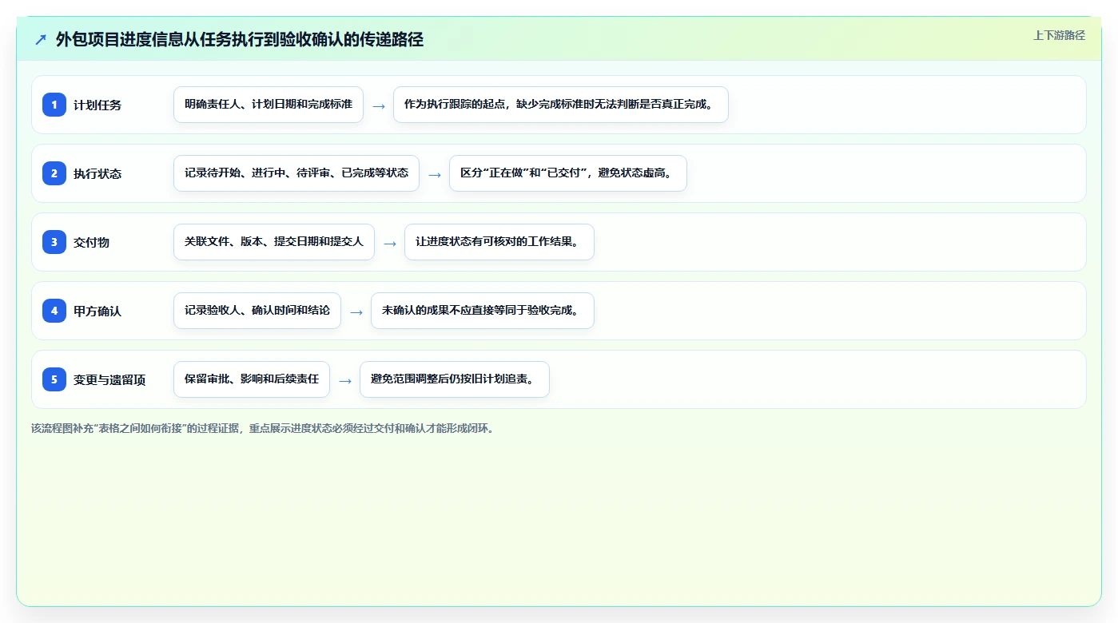The image size is (1118, 623).
Task: Click box 避免范围调整后仍按旧计划追责
Action: pyautogui.click(x=455, y=379)
